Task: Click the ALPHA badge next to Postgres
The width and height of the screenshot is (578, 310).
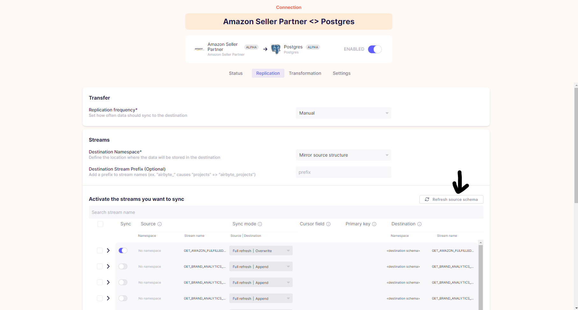Action: point(313,47)
